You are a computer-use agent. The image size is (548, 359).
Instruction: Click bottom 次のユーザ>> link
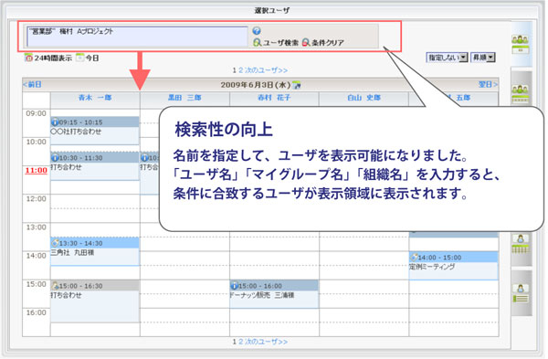point(266,342)
